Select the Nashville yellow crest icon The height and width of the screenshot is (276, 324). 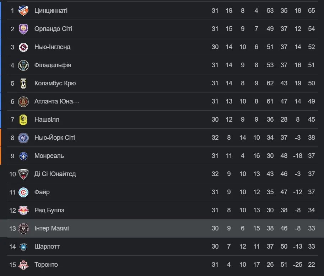coord(23,120)
